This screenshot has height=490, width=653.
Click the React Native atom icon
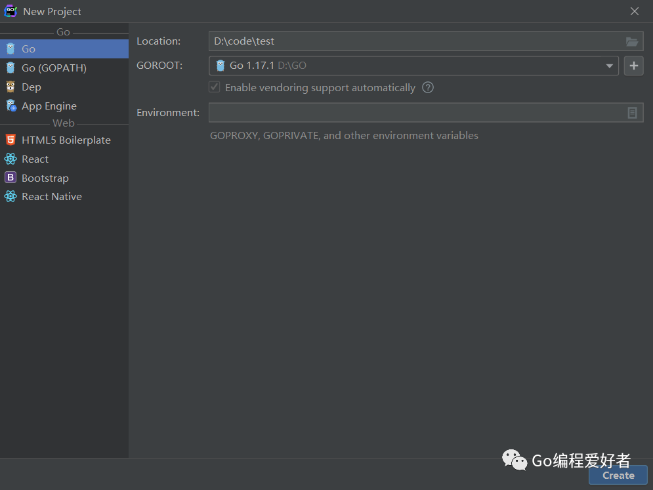coord(11,196)
